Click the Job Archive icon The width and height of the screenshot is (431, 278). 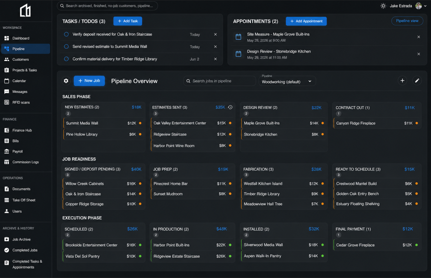[7, 239]
